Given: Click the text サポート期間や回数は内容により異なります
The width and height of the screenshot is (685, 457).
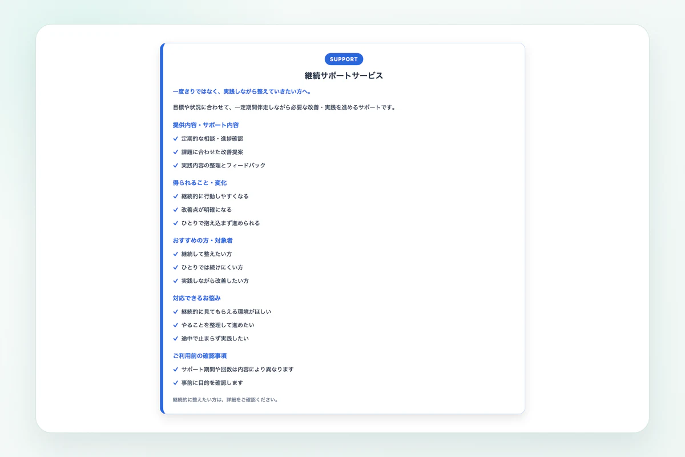Looking at the screenshot, I should [237, 370].
